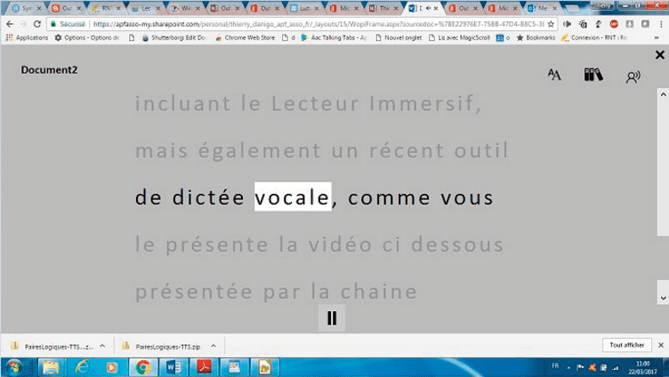The height and width of the screenshot is (377, 669).
Task: Open the Aac Talking Tabs bookmark
Action: (x=334, y=38)
